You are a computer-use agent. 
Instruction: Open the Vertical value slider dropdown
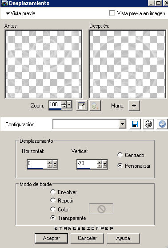pos(104,164)
